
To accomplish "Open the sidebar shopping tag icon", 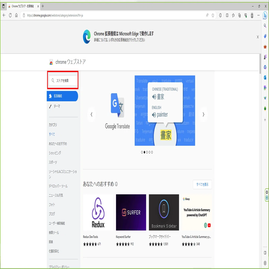I will coord(265,36).
